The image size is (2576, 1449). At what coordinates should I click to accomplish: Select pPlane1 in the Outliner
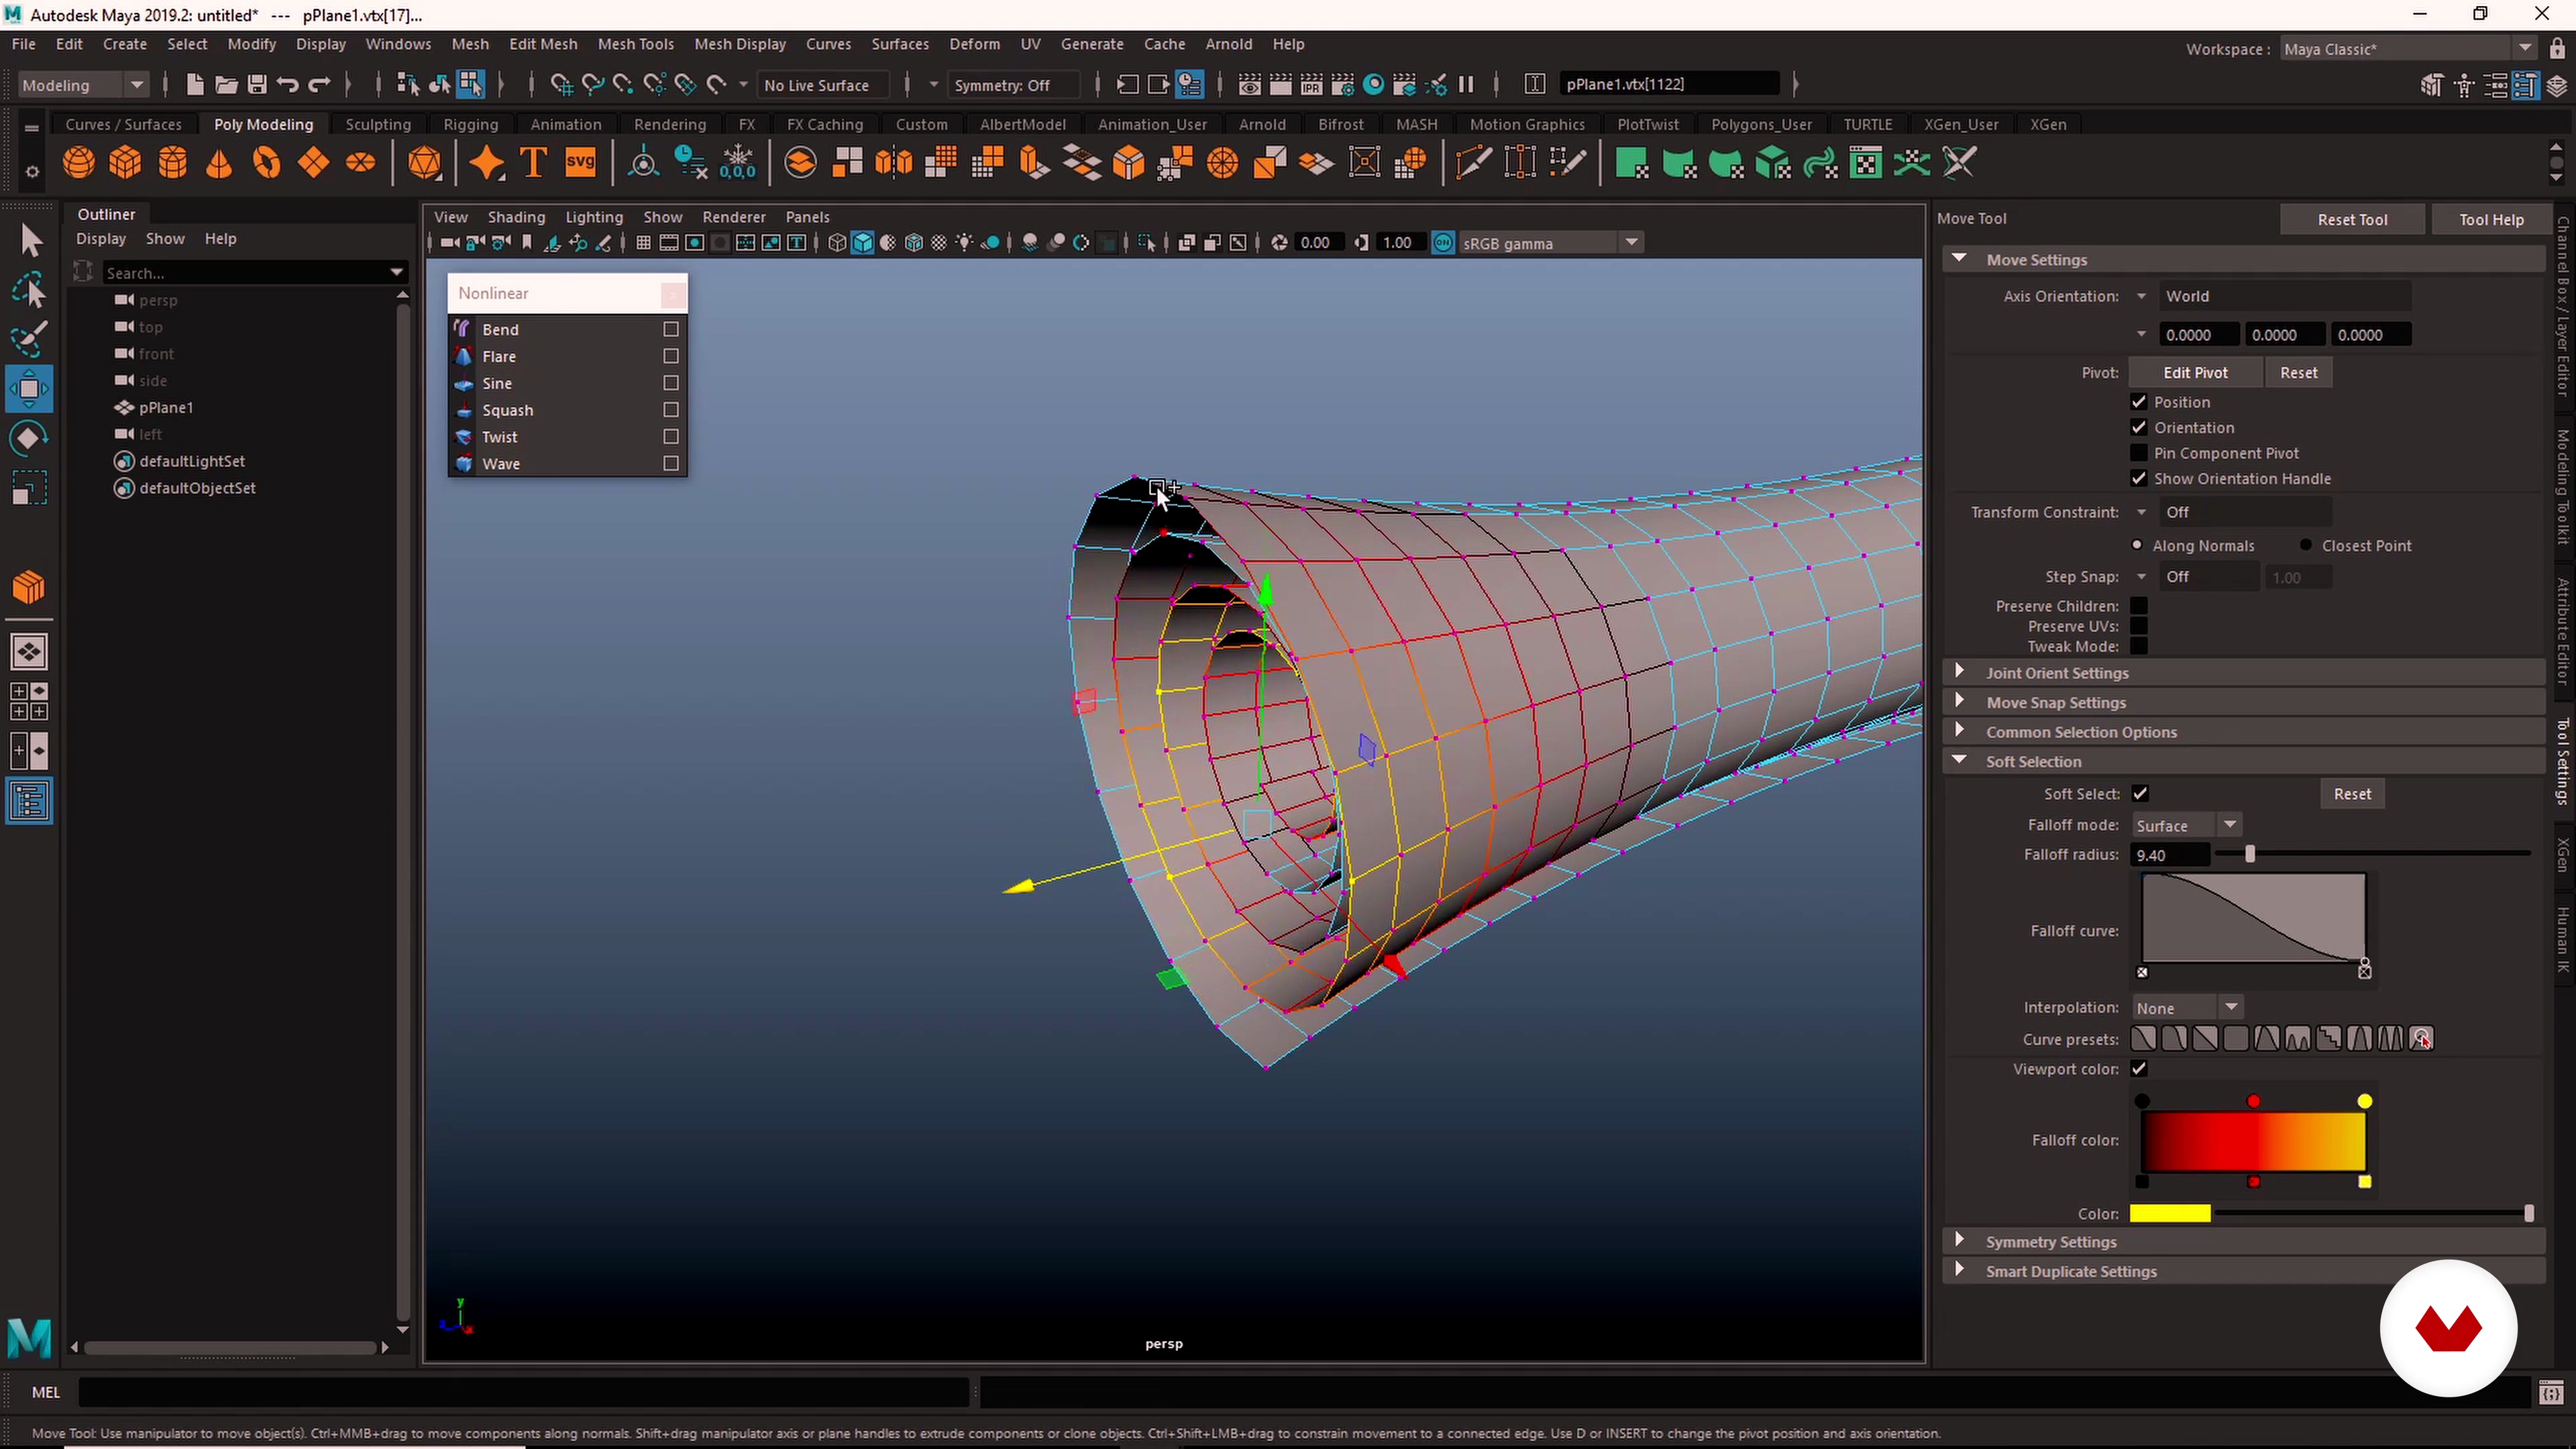166,408
